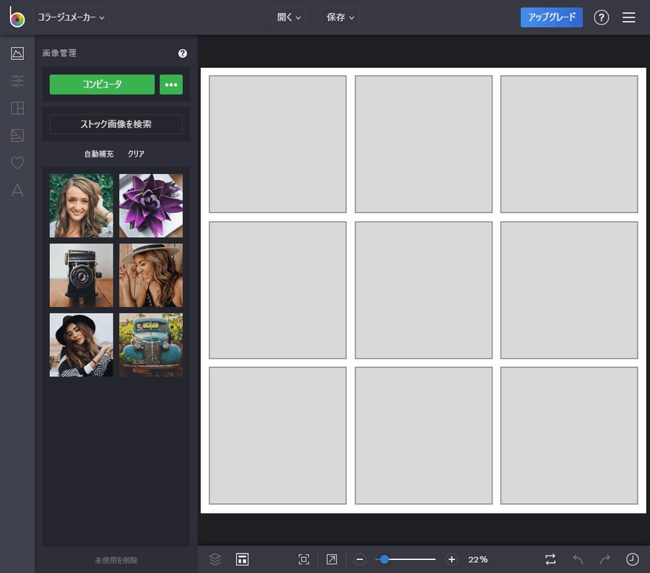650x573 pixels.
Task: Click the zoom out minus icon
Action: pyautogui.click(x=360, y=559)
